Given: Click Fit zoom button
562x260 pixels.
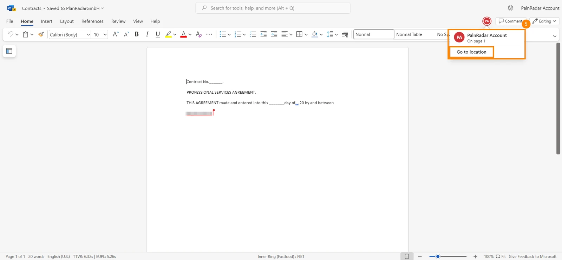Looking at the screenshot, I should [501, 256].
